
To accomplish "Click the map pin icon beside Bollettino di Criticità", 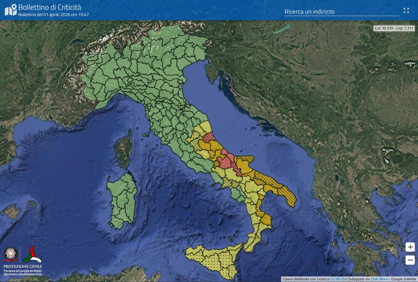I will pyautogui.click(x=10, y=10).
